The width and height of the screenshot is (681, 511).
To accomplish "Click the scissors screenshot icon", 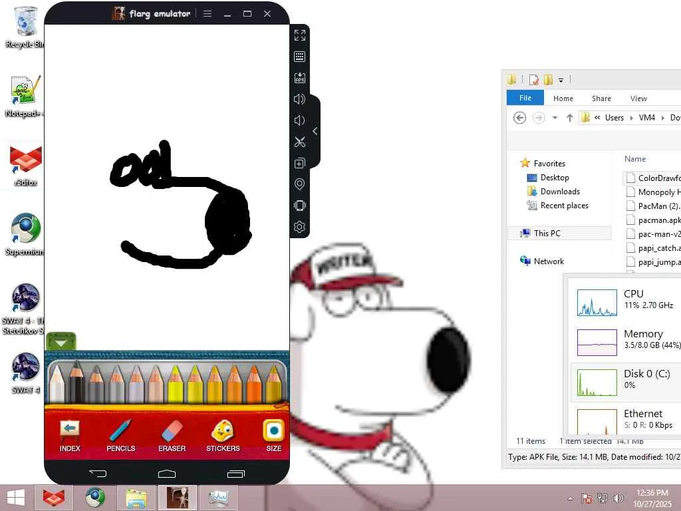I will [300, 142].
